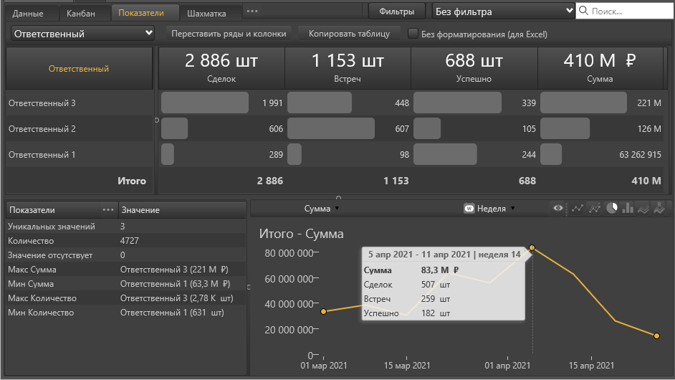This screenshot has height=380, width=675.
Task: Select the line chart with trend icon
Action: (x=594, y=209)
